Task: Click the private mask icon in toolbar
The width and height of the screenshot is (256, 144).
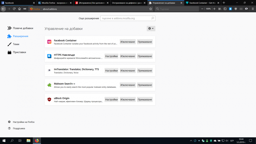Action: pos(25,9)
